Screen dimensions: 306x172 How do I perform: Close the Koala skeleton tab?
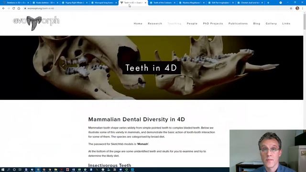coord(57,3)
